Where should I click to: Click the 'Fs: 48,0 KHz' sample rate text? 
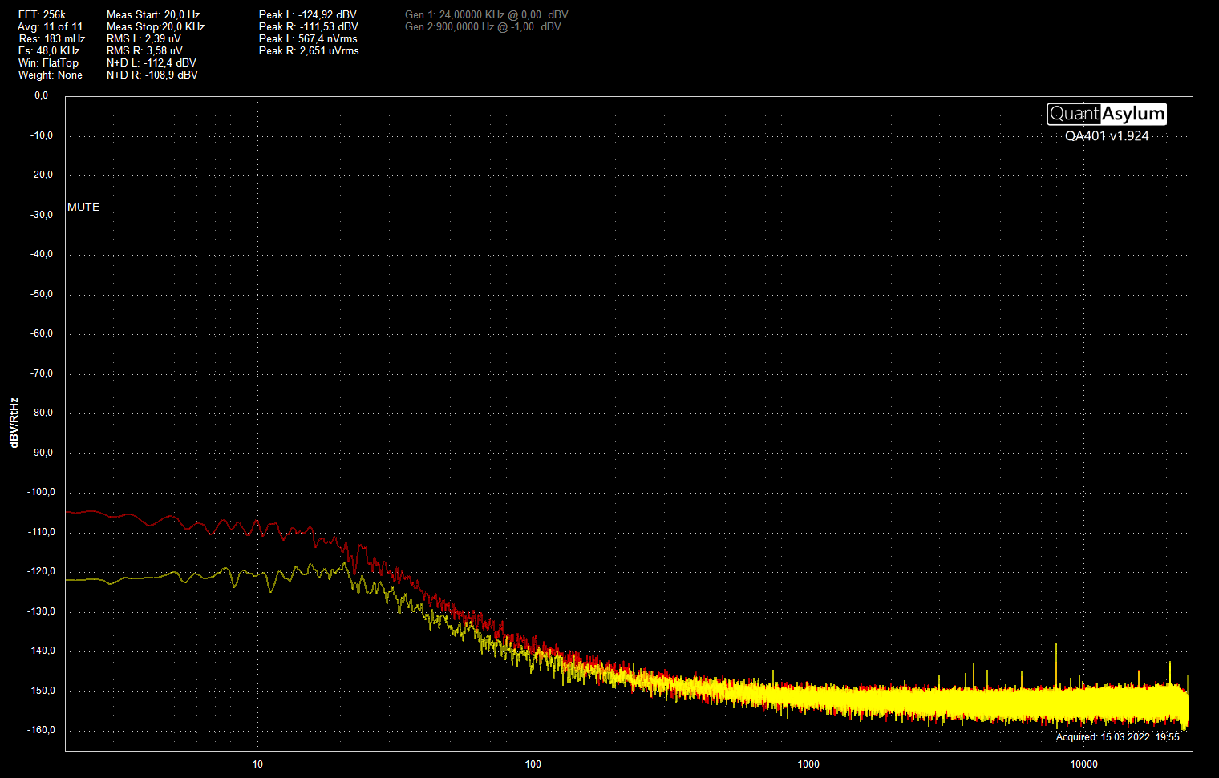point(49,50)
